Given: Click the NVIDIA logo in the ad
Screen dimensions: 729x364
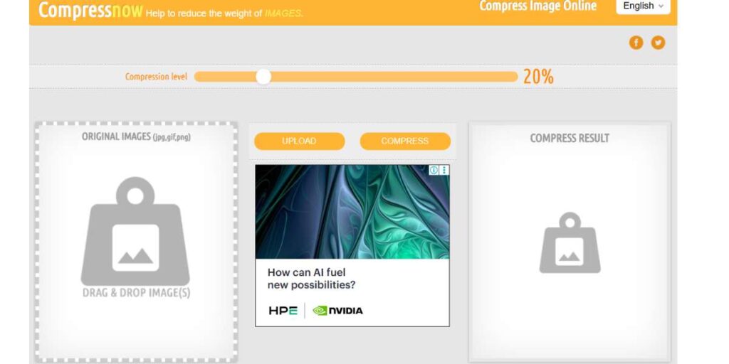Looking at the screenshot, I should click(338, 311).
